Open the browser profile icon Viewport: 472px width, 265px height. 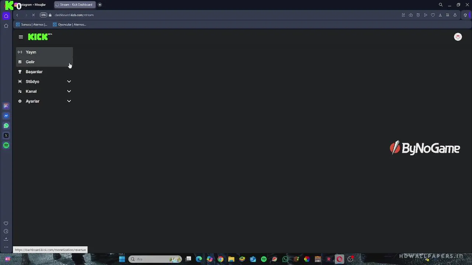tap(455, 15)
